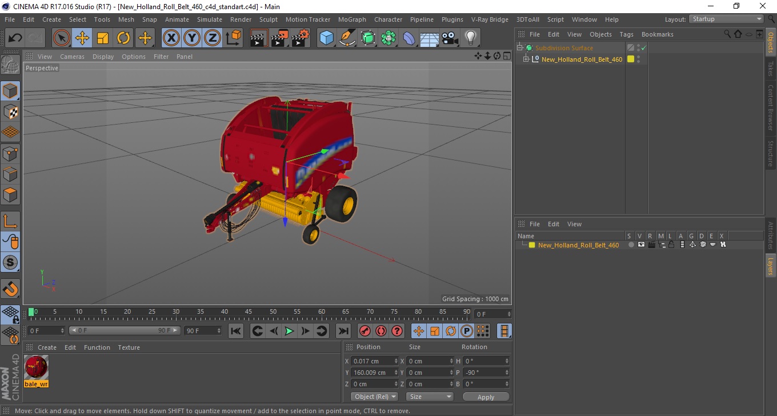Toggle Z-axis lock icon

pos(213,38)
